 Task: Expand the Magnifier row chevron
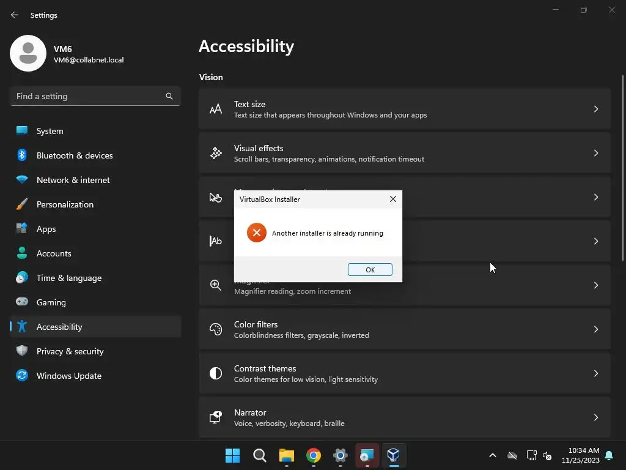595,285
